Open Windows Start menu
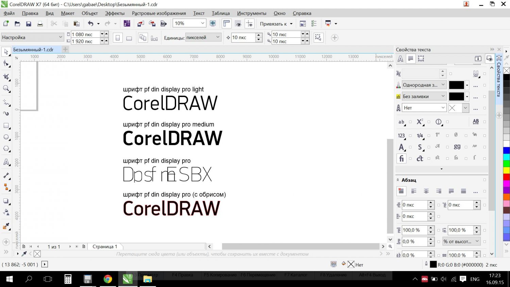Image resolution: width=510 pixels, height=287 pixels. tap(9, 279)
